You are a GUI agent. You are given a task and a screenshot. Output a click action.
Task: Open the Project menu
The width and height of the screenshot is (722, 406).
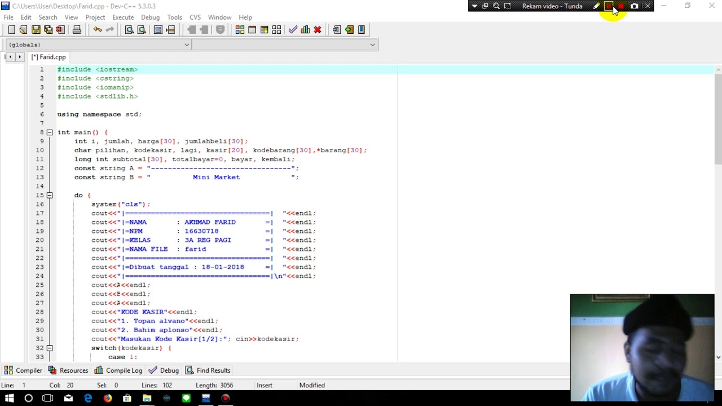[x=95, y=17]
